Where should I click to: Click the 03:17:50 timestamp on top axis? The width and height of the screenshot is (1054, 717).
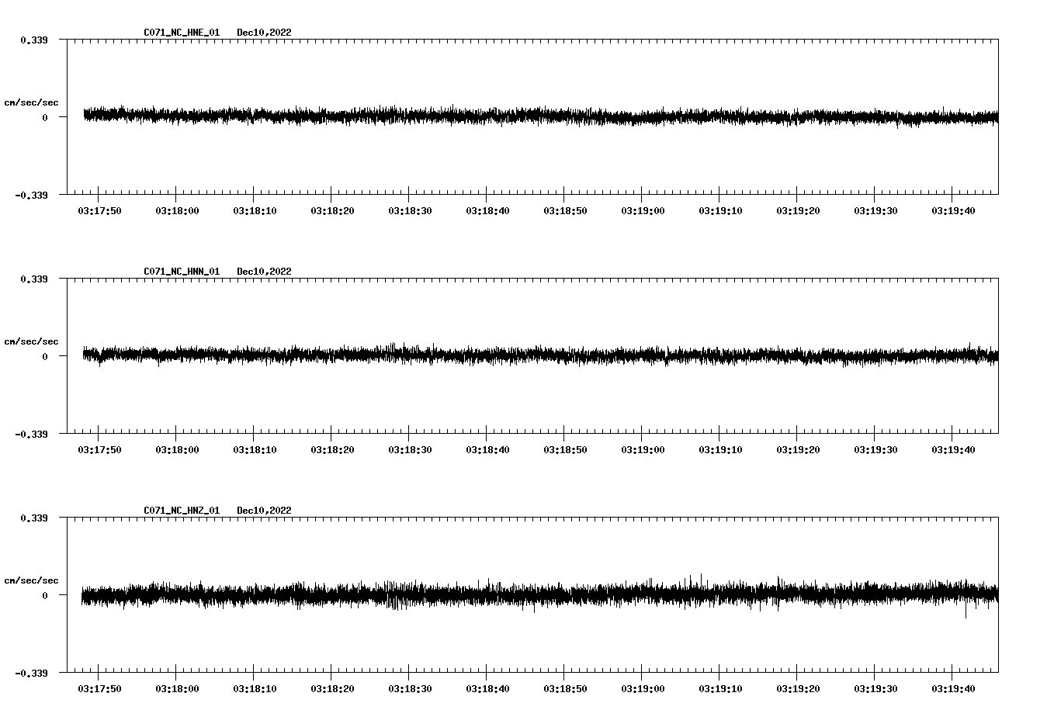coord(99,210)
